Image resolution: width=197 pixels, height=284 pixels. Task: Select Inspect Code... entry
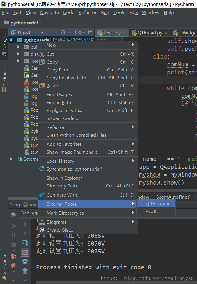click(88, 118)
